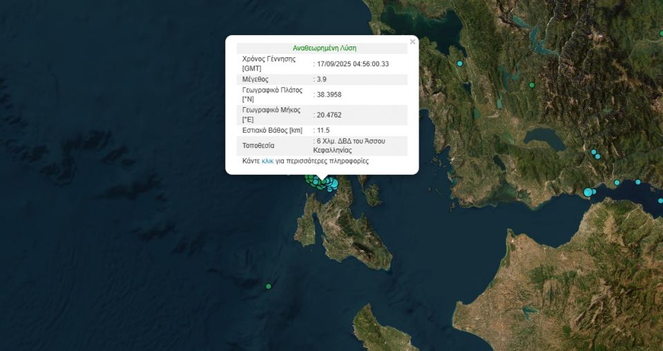Screen dimensions: 663x351
Task: Select green marker in sea southwest of Kefalonia
Action: tap(269, 286)
